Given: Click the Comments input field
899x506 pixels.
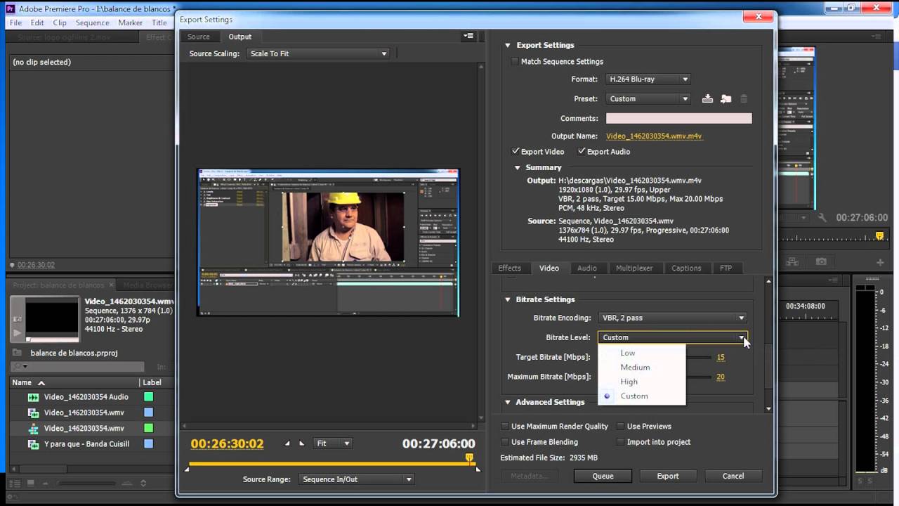Looking at the screenshot, I should 679,119.
